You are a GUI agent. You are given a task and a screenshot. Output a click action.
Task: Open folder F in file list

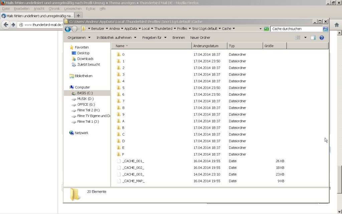click(x=123, y=154)
